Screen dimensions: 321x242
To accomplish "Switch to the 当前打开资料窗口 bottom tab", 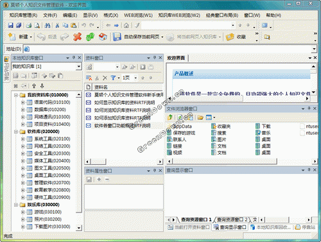I will click(189, 227).
